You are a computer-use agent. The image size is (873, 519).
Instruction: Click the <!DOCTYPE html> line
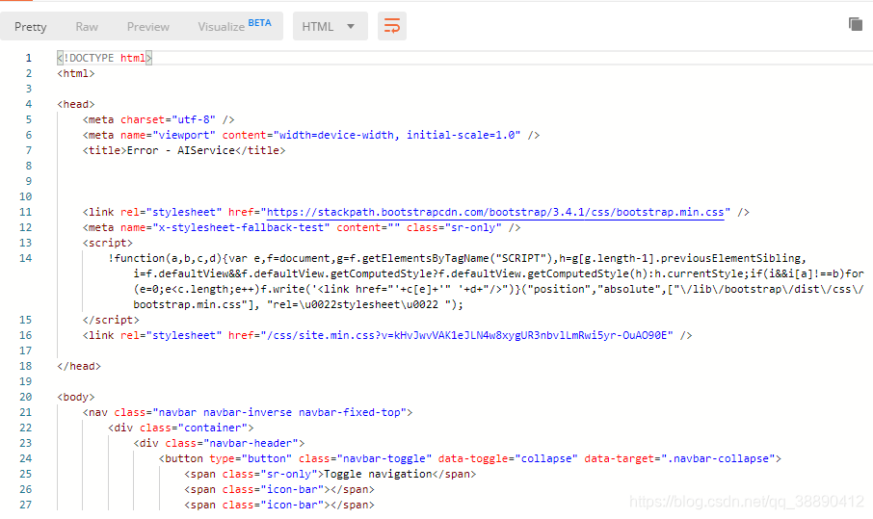[x=104, y=58]
